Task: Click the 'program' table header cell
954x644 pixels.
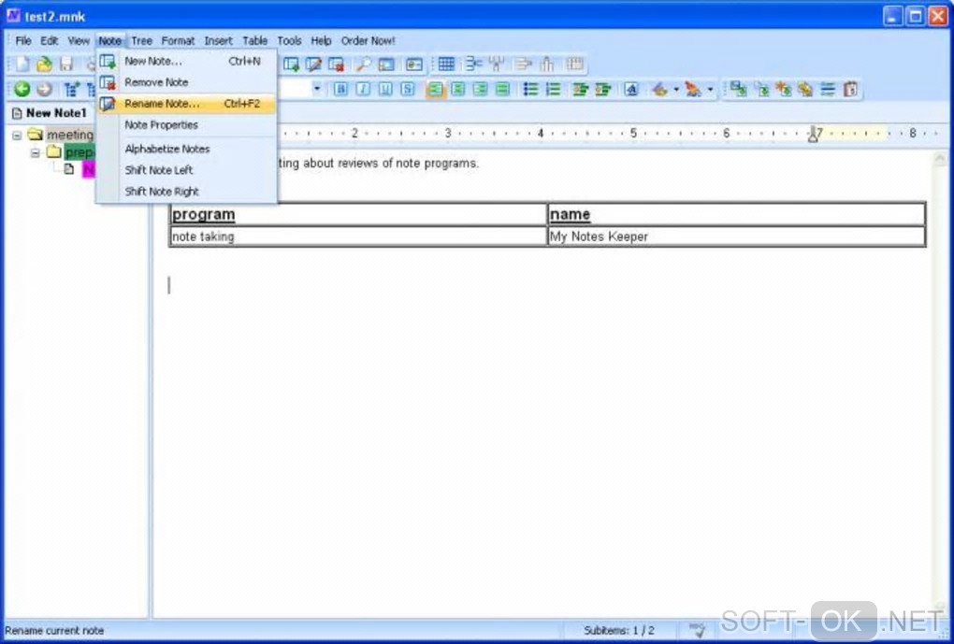Action: pos(358,214)
